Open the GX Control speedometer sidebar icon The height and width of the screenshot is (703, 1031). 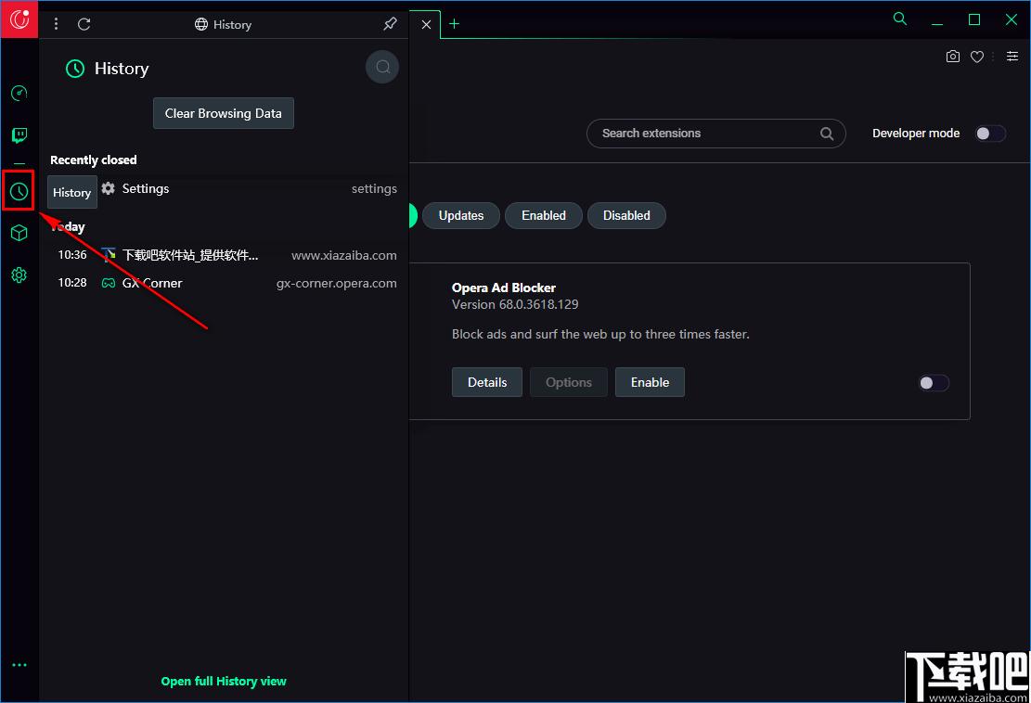click(x=19, y=94)
